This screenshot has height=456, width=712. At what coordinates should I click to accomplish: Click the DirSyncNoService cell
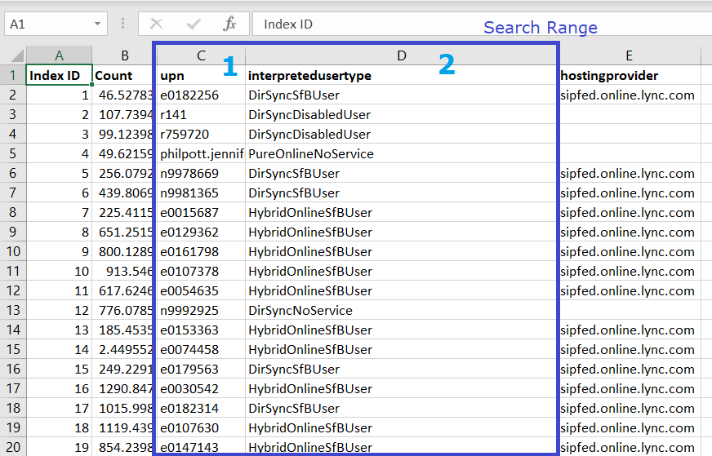402,310
